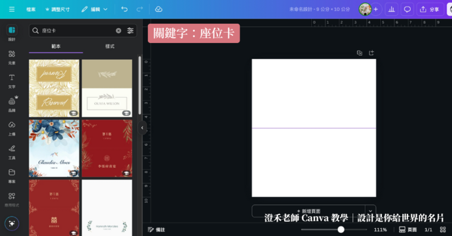Click the undo arrow
452x236 pixels.
click(x=124, y=10)
